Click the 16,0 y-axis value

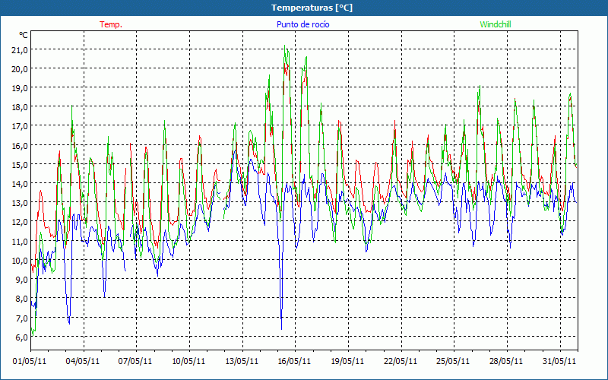tap(20, 145)
